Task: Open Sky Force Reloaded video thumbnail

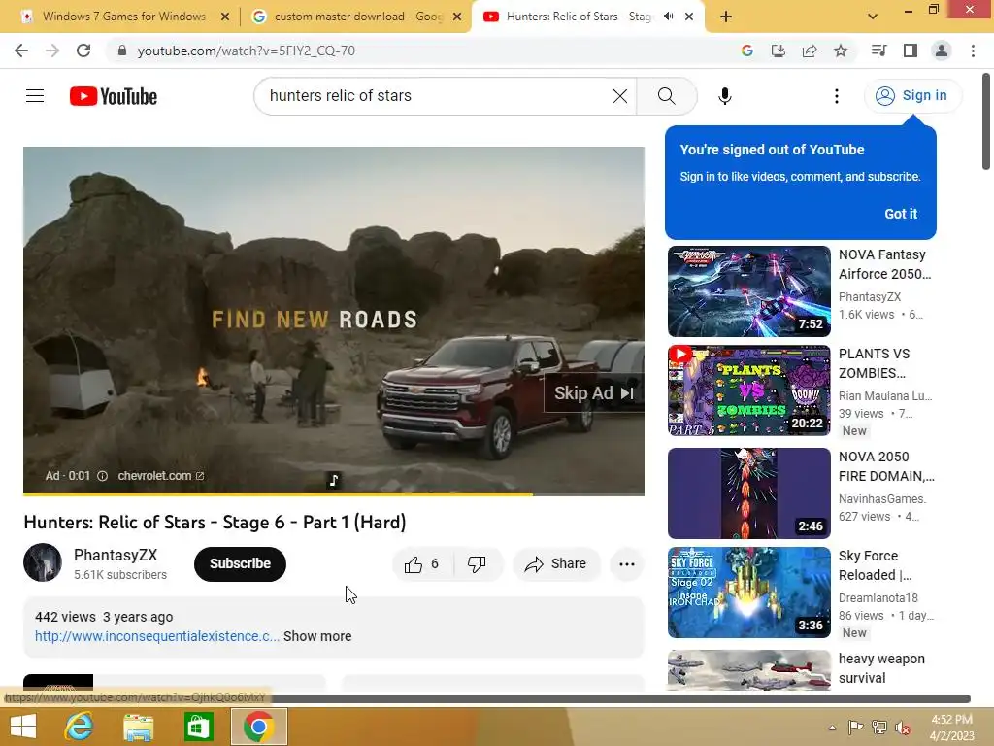Action: tap(748, 592)
